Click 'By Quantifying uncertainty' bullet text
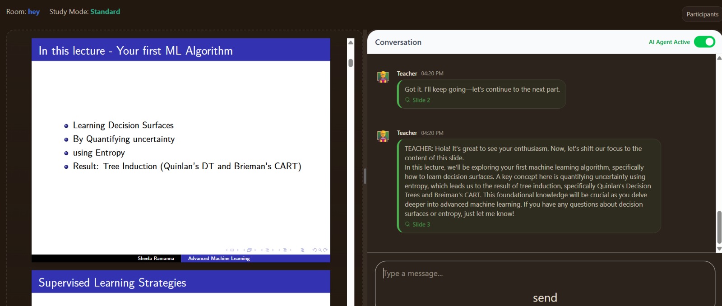The image size is (722, 306). coord(124,139)
